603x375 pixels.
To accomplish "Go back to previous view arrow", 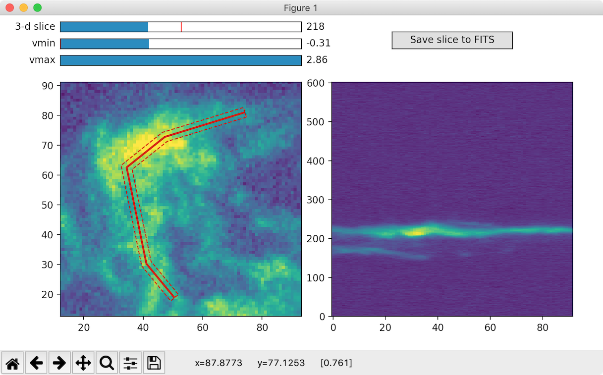I will [x=36, y=363].
